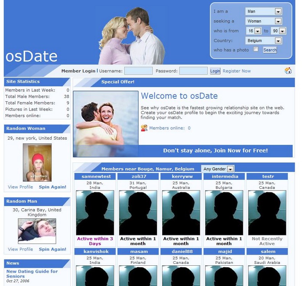Click the welcome couple hugging image
Image resolution: width=305 pixels, height=286 pixels.
click(106, 124)
